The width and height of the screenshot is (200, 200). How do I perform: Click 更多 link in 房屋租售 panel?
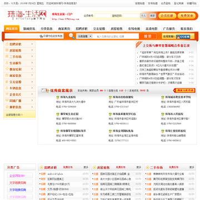click(x=139, y=167)
